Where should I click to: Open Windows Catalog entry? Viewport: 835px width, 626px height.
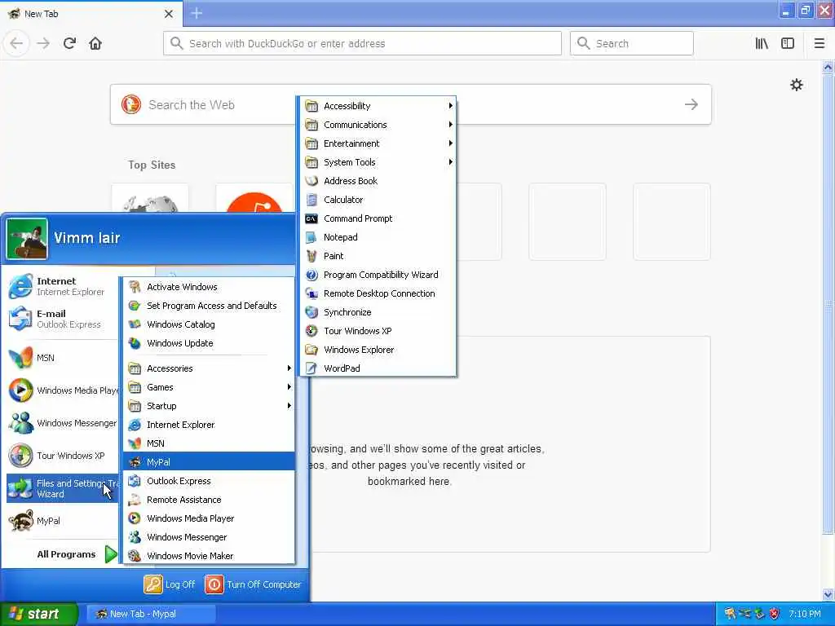point(209,324)
